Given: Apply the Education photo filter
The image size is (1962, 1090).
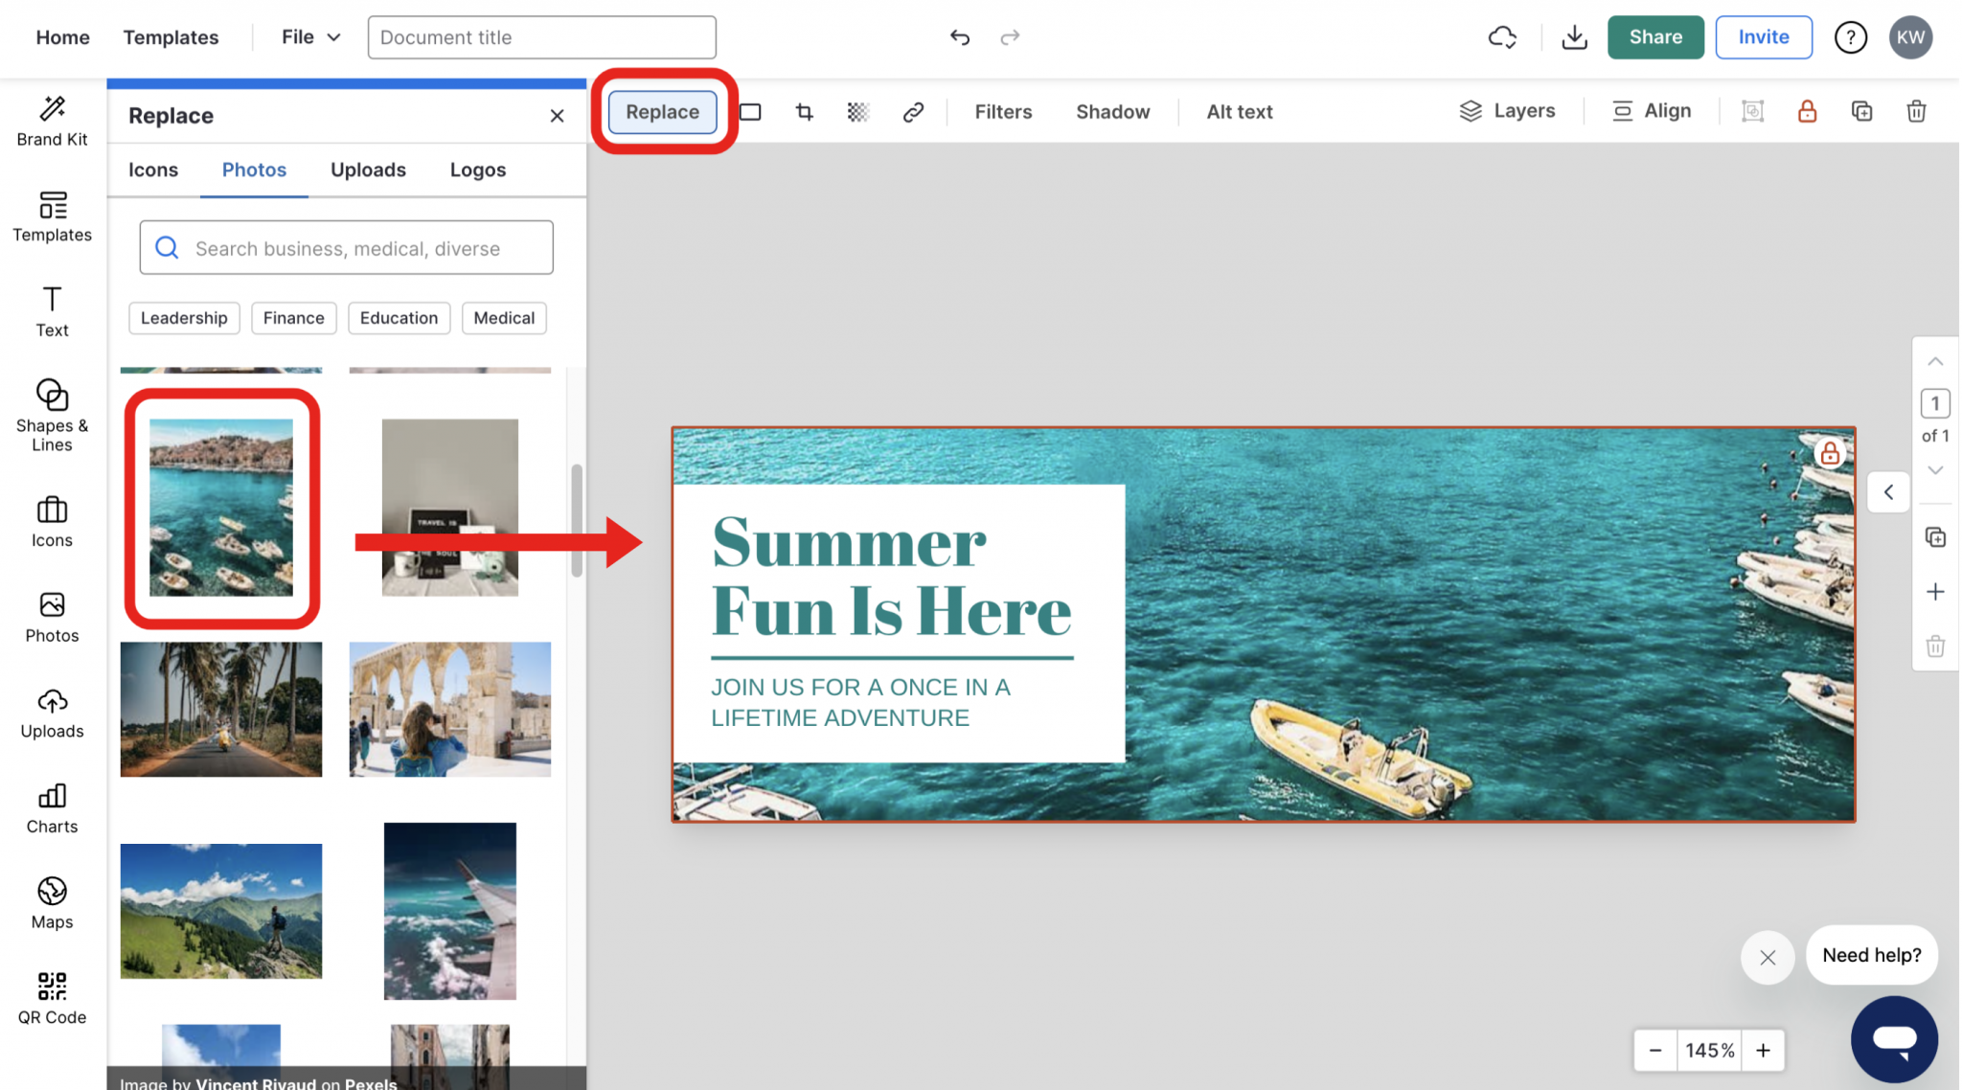Looking at the screenshot, I should tap(399, 317).
